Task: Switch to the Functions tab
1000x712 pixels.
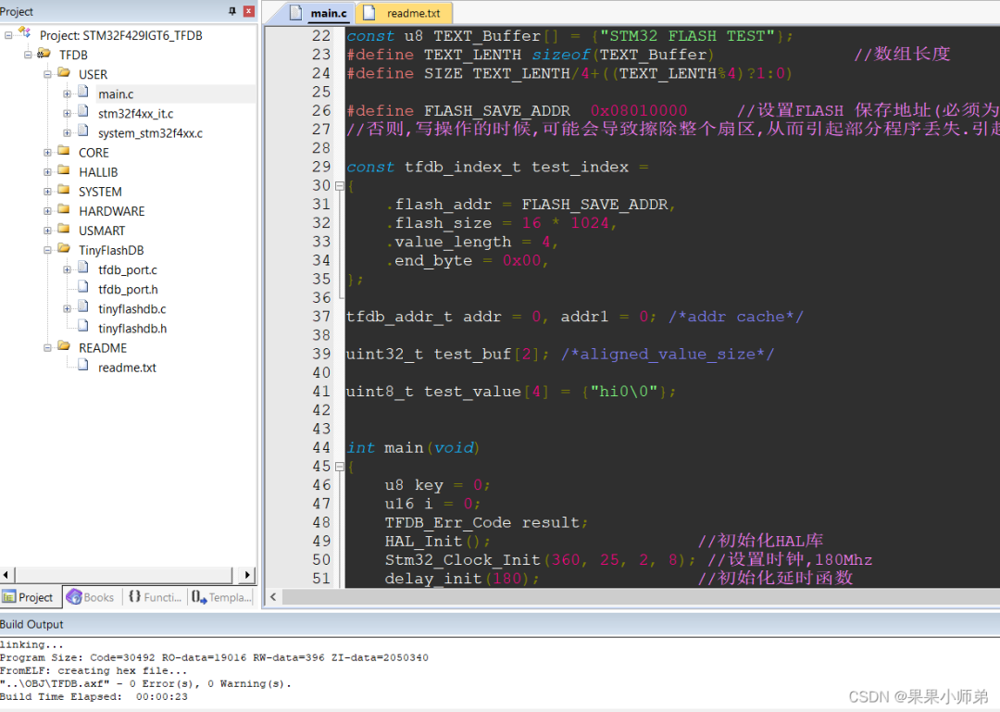Action: coord(155,597)
